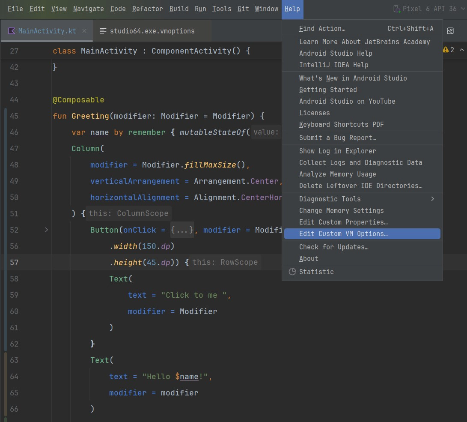Switch to studio64.exe.vmoptions tab
Screen dimensions: 467x422
click(152, 31)
